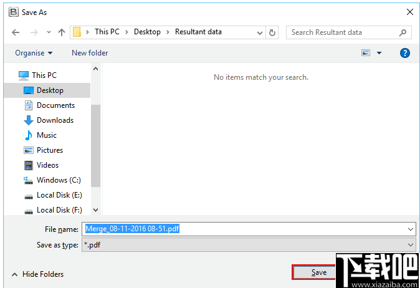The width and height of the screenshot is (420, 288).
Task: Select Desktop in the address breadcrumb
Action: click(x=147, y=32)
